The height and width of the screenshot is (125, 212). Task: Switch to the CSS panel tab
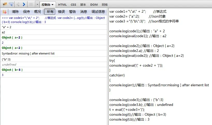(73, 5)
